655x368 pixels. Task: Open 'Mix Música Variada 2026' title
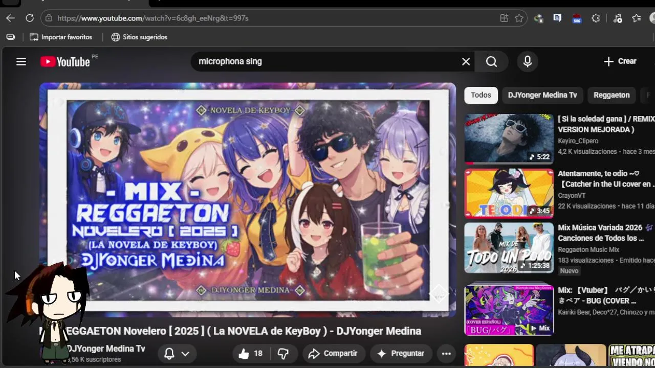point(606,233)
